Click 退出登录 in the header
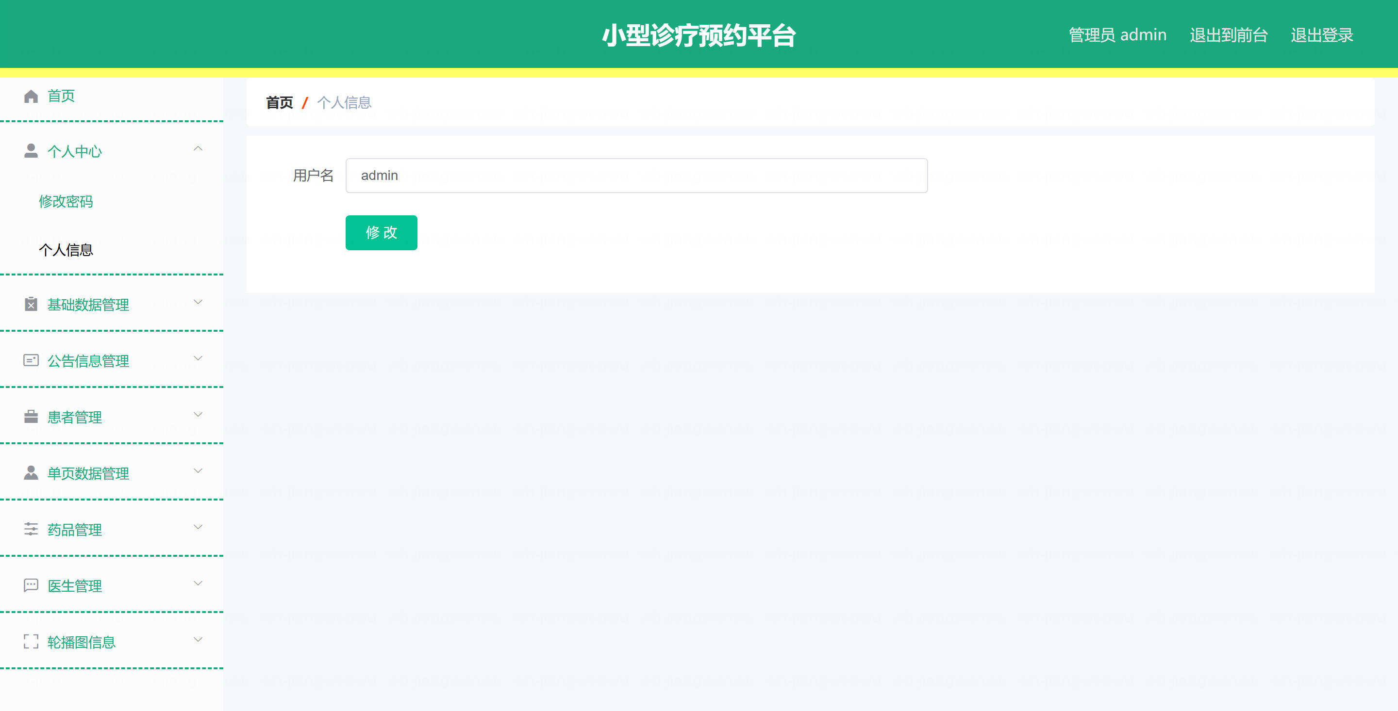This screenshot has width=1398, height=711. (1322, 35)
